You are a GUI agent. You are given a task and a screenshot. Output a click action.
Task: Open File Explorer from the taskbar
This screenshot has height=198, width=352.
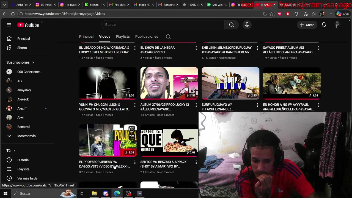[94, 193]
